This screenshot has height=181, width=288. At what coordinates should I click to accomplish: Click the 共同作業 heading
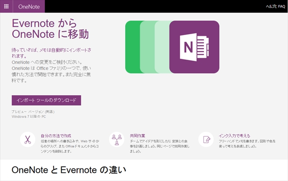pos(137,136)
